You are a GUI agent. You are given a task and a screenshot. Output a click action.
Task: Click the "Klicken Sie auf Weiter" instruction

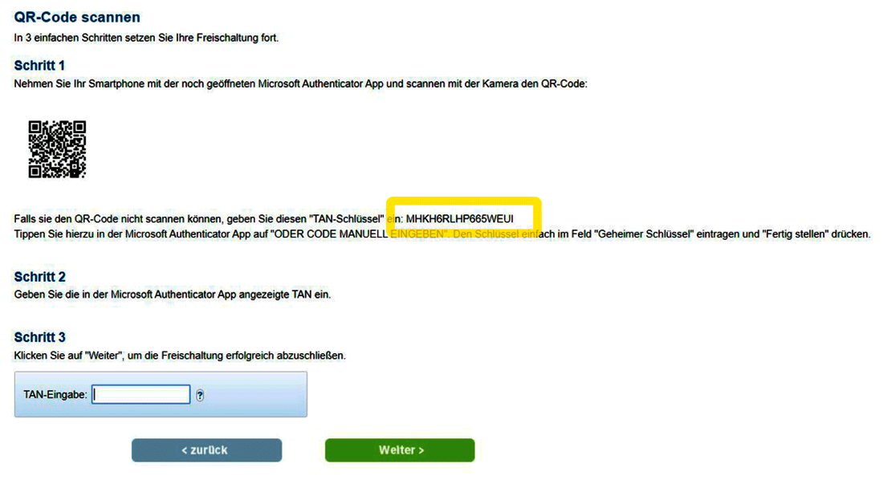(x=179, y=355)
